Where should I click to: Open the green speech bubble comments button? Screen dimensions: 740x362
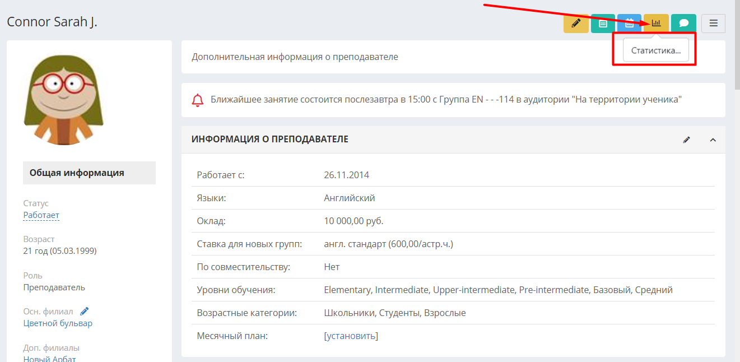click(683, 24)
